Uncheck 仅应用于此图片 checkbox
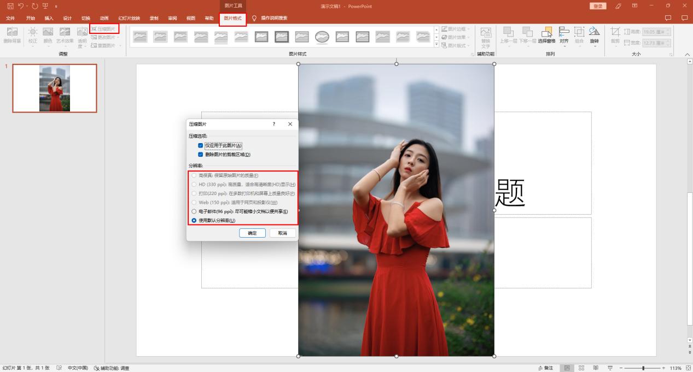 click(x=201, y=145)
